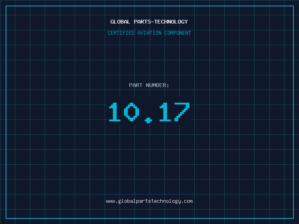Click the www prefix of the website address
This screenshot has height=224, width=299.
[110, 201]
